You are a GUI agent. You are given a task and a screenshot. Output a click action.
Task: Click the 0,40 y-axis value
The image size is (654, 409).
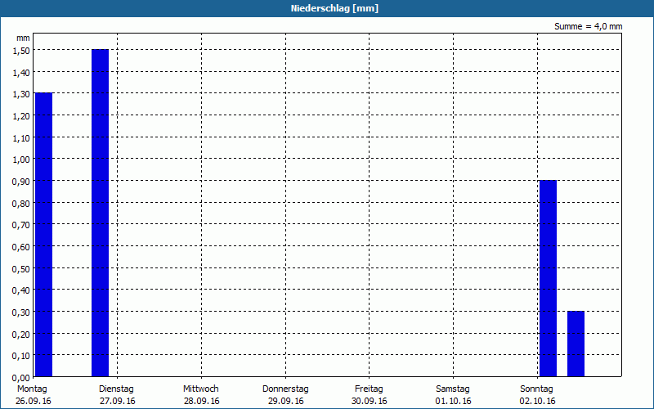(21, 290)
